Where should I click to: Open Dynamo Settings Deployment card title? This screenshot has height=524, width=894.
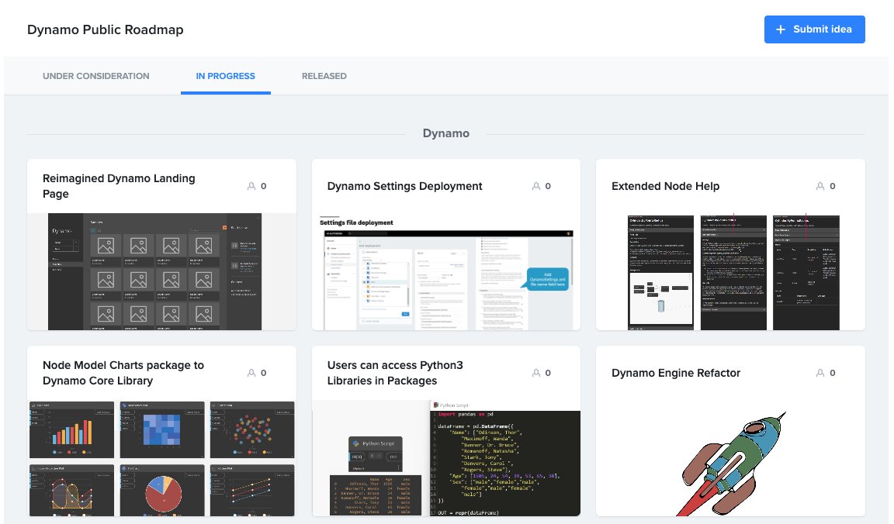pos(404,186)
